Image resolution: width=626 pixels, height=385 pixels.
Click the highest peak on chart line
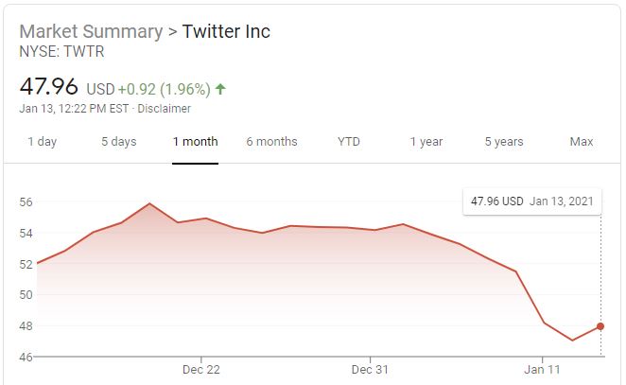point(149,203)
